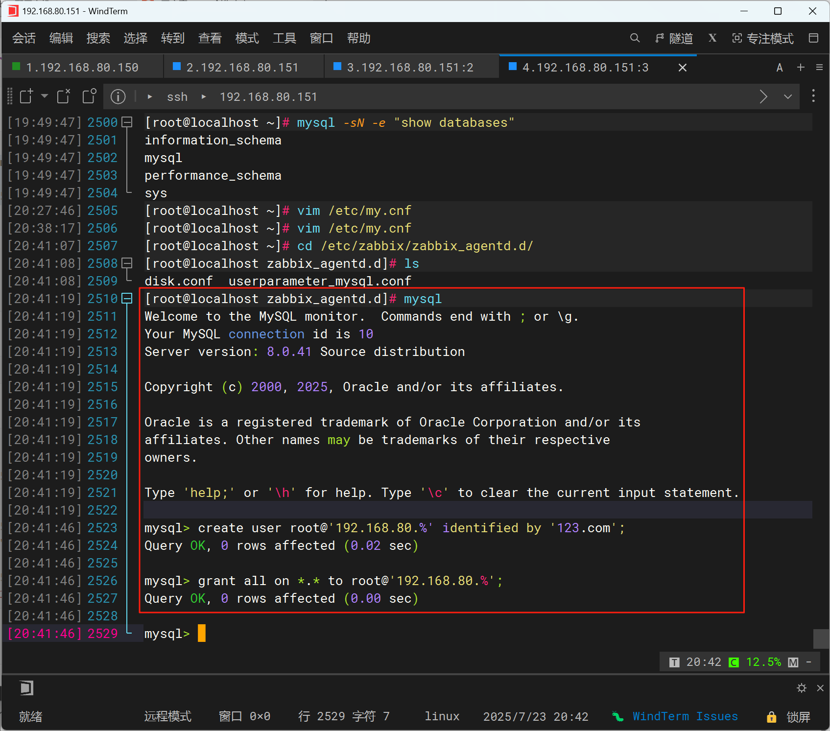Collapse the fold at line 2500
Image resolution: width=830 pixels, height=731 pixels.
[x=127, y=122]
